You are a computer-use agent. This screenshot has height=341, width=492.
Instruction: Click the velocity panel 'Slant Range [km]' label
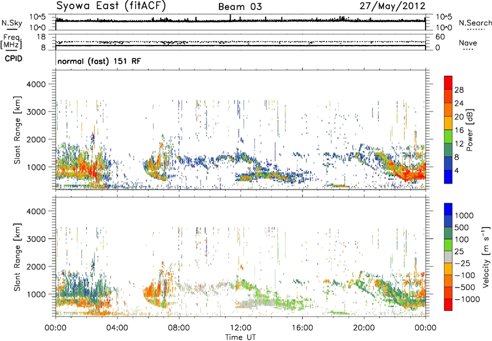pos(17,257)
